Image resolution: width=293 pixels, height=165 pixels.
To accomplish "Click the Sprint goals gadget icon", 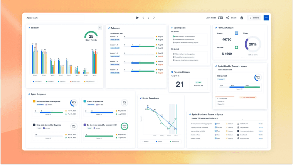I will point(172,28).
